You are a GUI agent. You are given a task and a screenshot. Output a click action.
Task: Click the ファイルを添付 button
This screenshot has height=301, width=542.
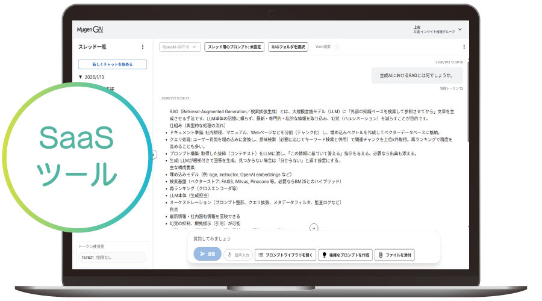click(x=394, y=255)
